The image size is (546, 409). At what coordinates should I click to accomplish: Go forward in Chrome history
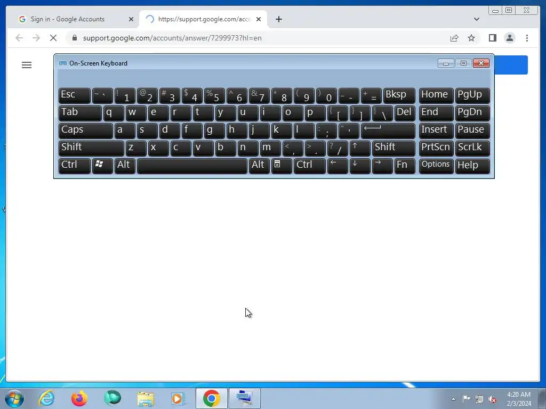coord(36,38)
